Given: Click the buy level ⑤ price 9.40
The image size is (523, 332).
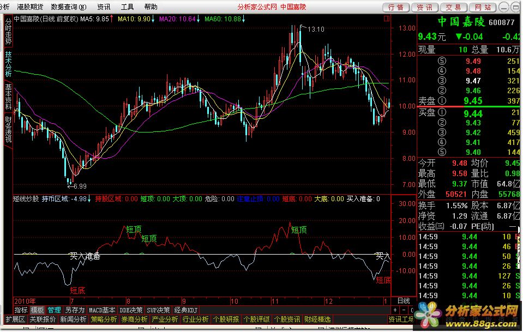Looking at the screenshot, I should (x=473, y=152).
